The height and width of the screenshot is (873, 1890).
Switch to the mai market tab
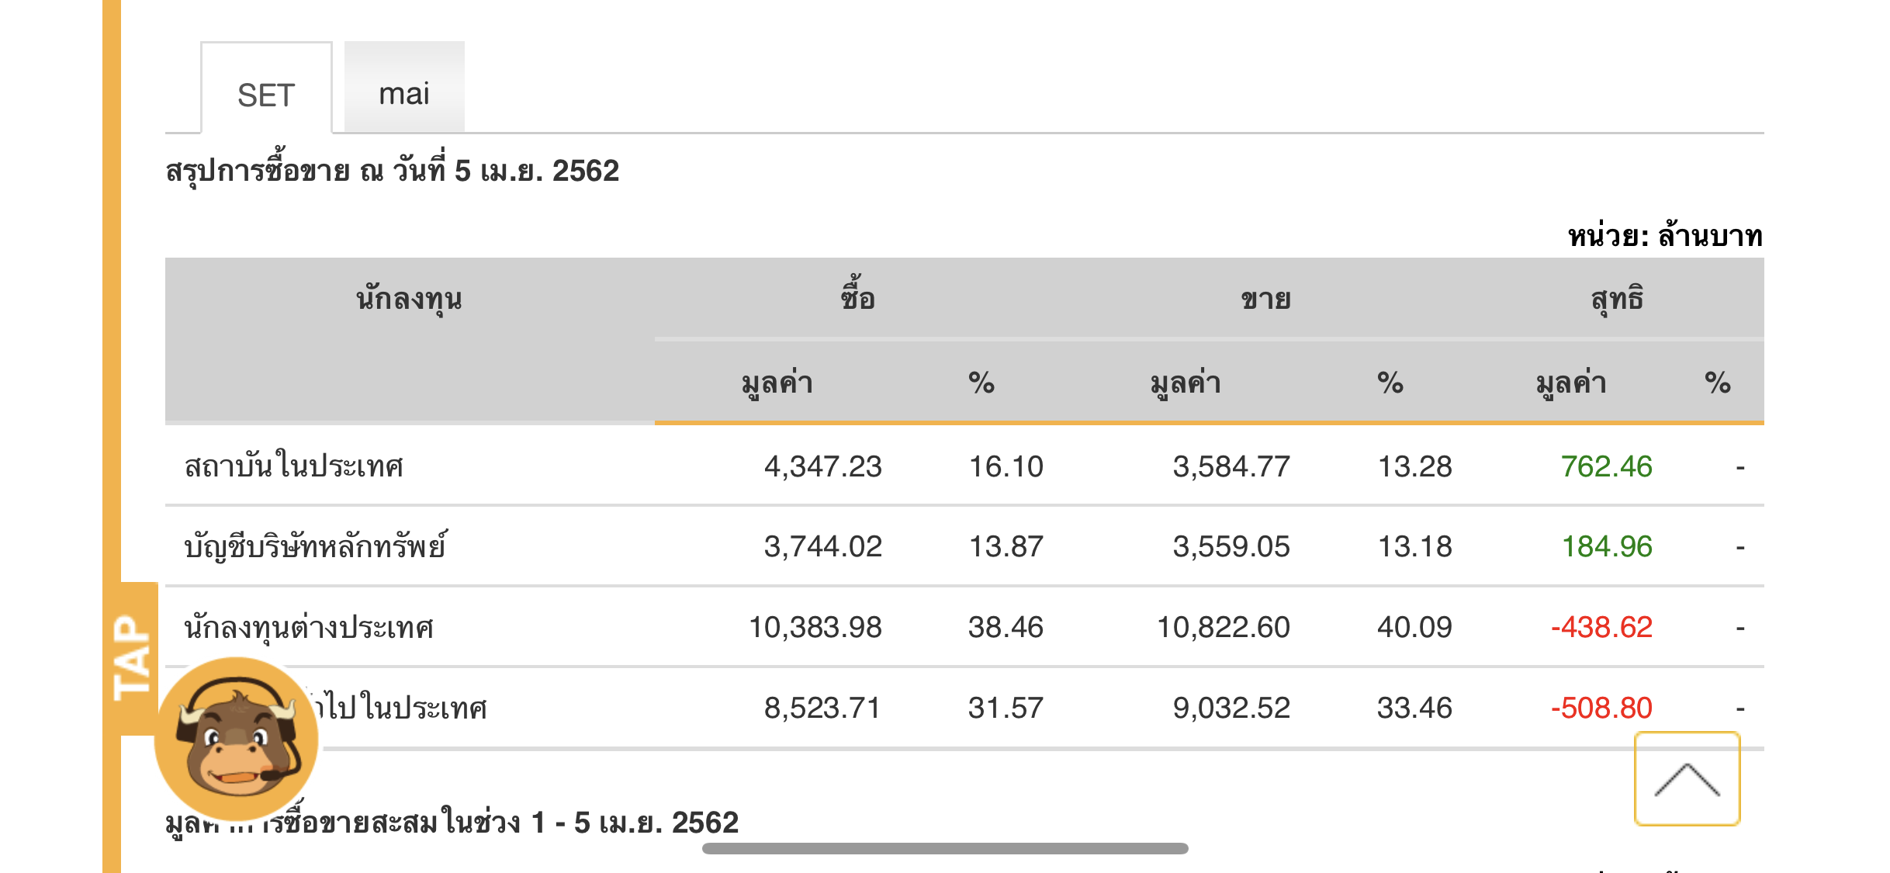click(404, 94)
